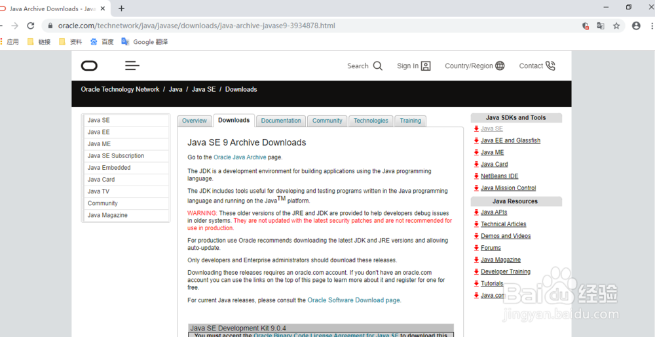Open the hamburger navigation menu
The height and width of the screenshot is (337, 655).
tap(132, 66)
